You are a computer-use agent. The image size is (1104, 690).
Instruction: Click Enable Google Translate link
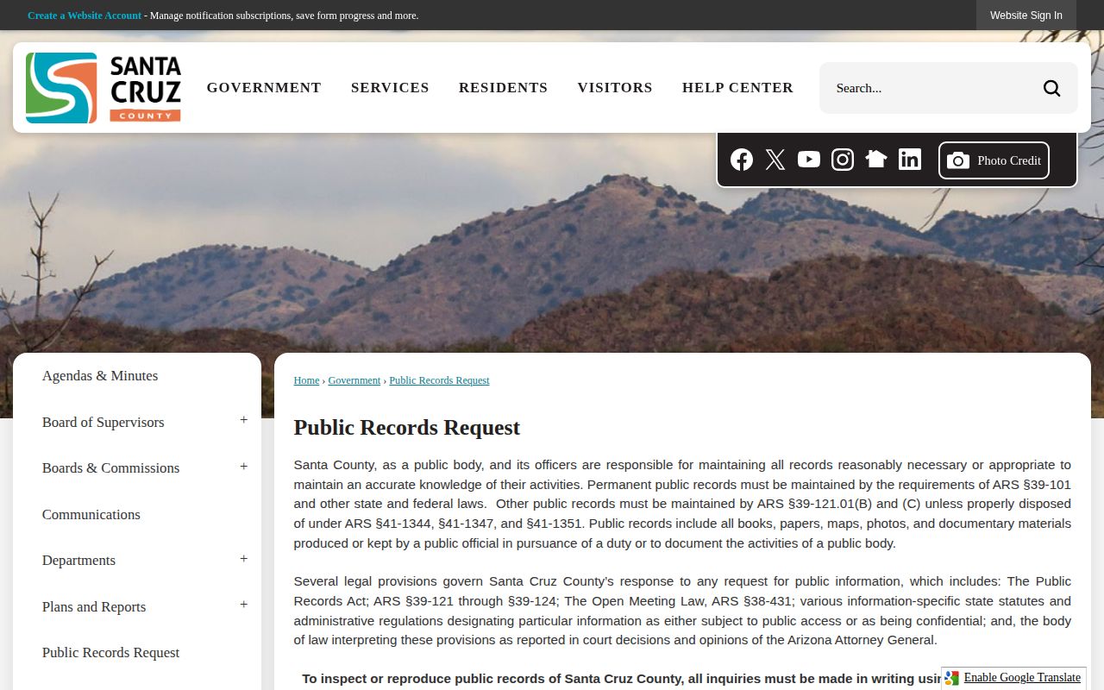point(1022,678)
